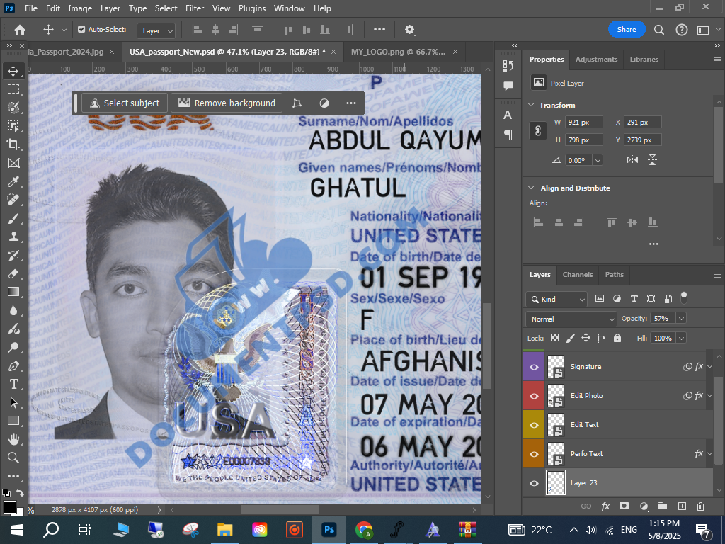Screen dimensions: 725x544
Task: Select the Frame tool
Action: pyautogui.click(x=13, y=163)
